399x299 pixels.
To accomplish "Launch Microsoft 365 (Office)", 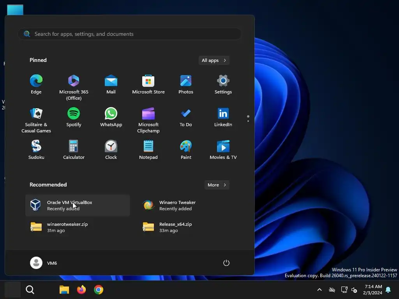I will tap(74, 88).
